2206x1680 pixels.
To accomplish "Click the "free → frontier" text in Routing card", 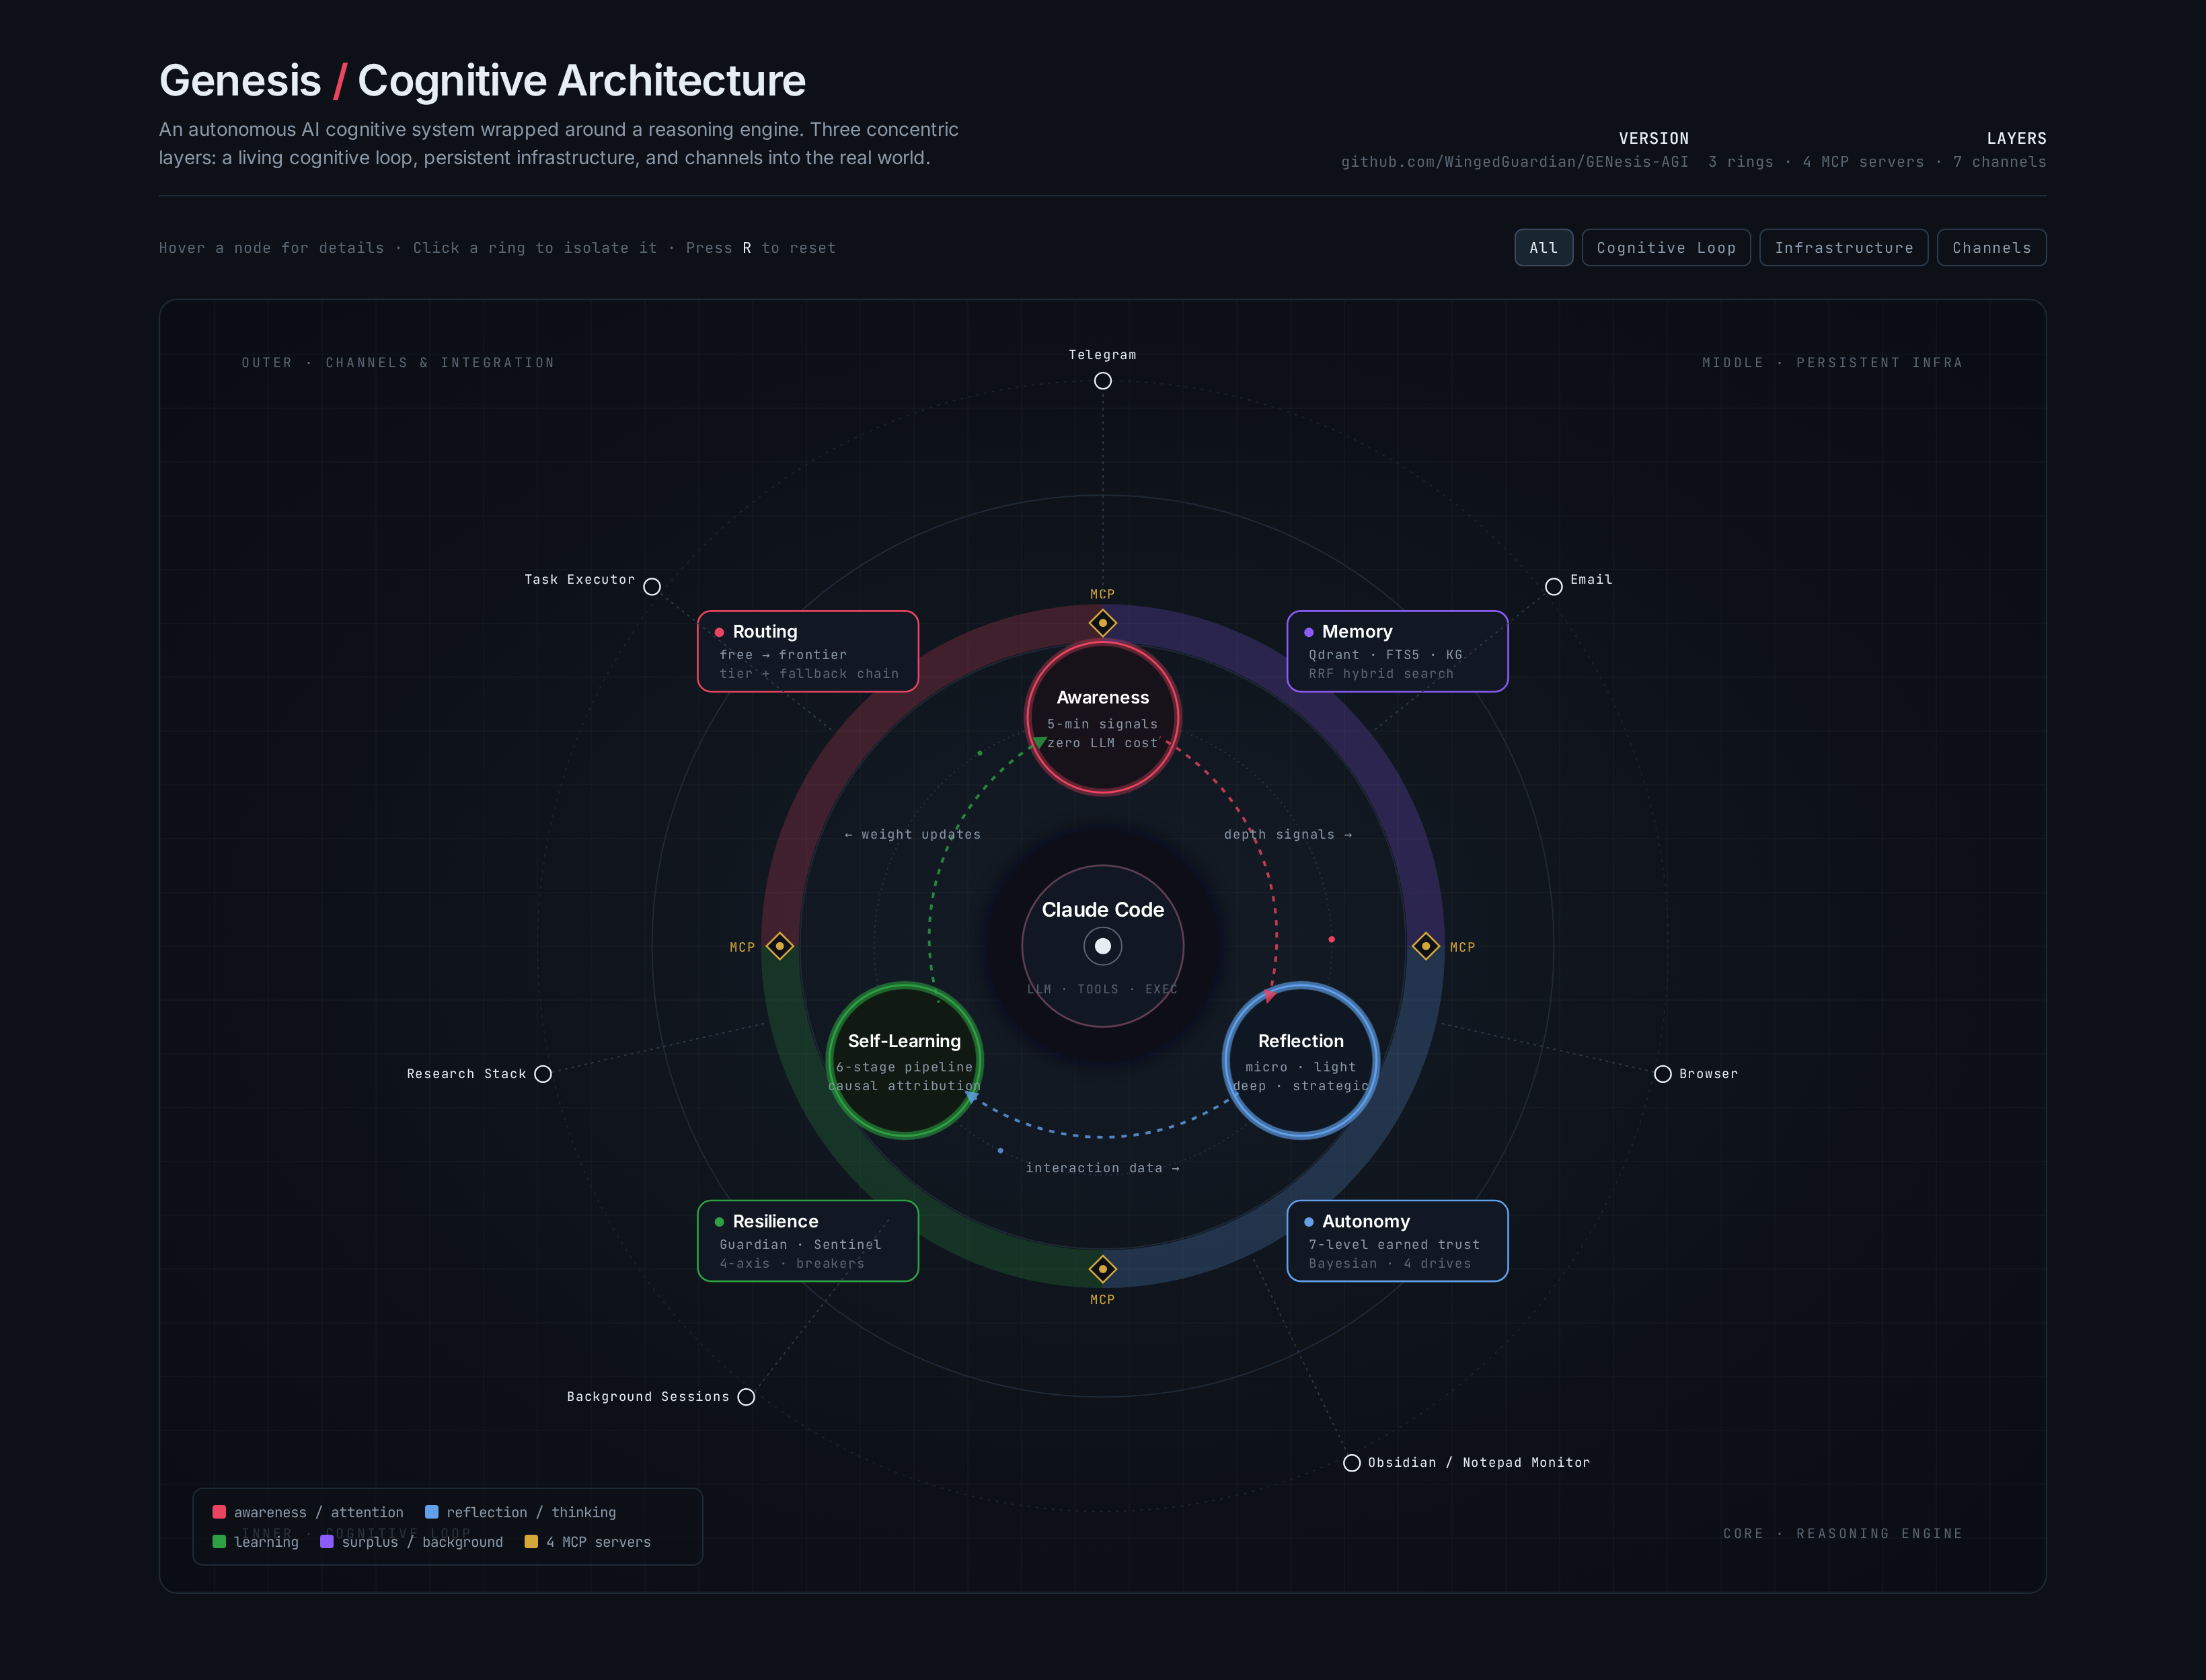I will pyautogui.click(x=783, y=655).
